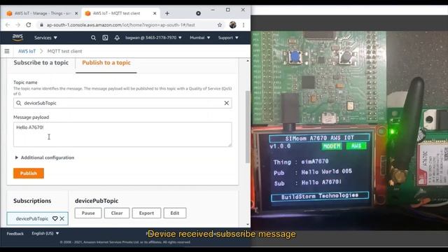Screen dimensions: 448x252
Task: Click the Publish button
Action: coord(29,174)
